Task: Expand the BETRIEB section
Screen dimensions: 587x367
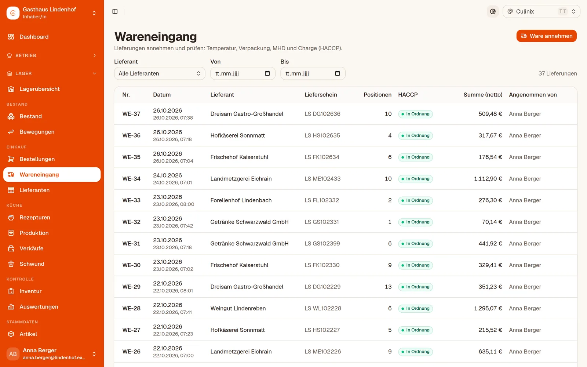Action: click(52, 55)
